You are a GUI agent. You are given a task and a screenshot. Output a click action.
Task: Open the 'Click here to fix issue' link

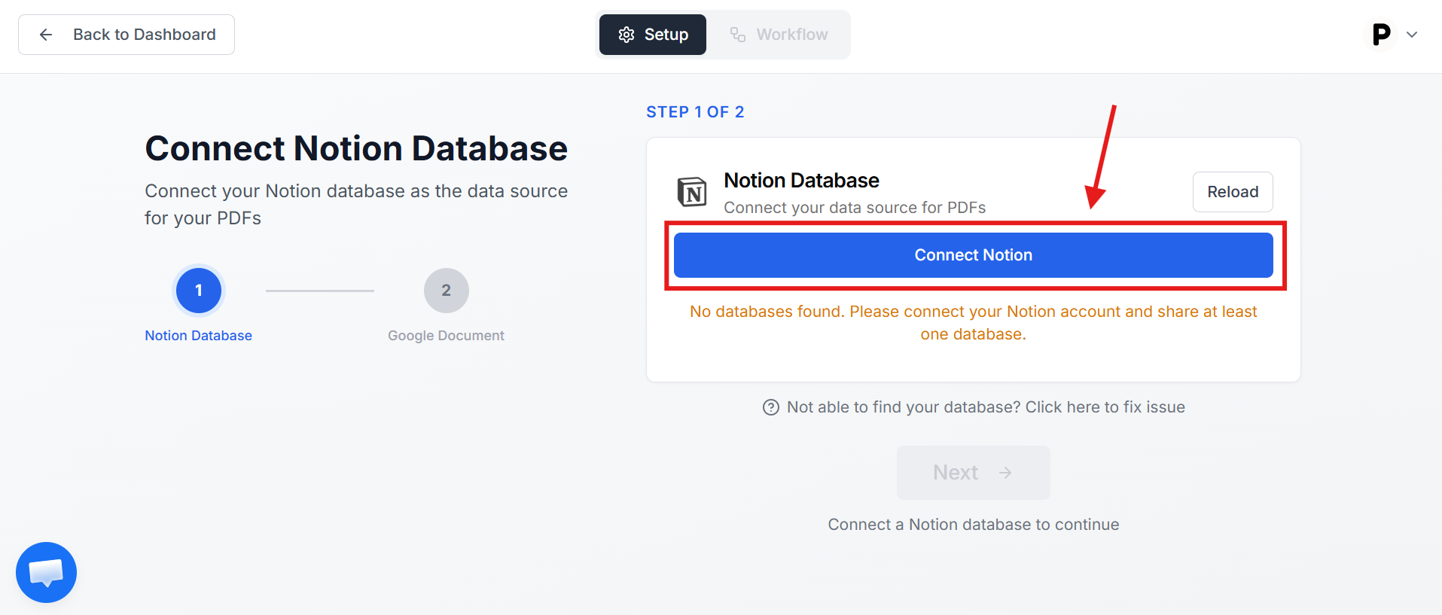click(x=1105, y=407)
